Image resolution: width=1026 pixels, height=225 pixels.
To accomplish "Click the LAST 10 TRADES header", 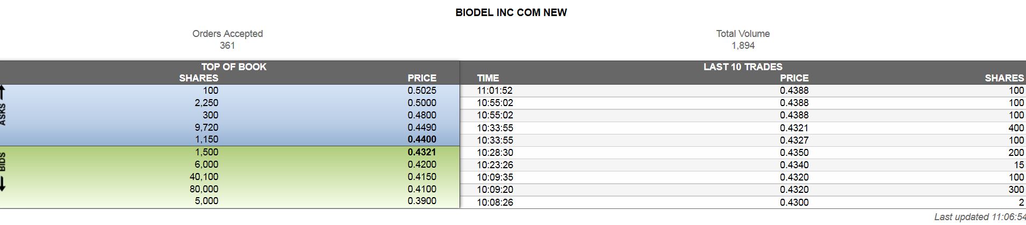I will coord(743,66).
